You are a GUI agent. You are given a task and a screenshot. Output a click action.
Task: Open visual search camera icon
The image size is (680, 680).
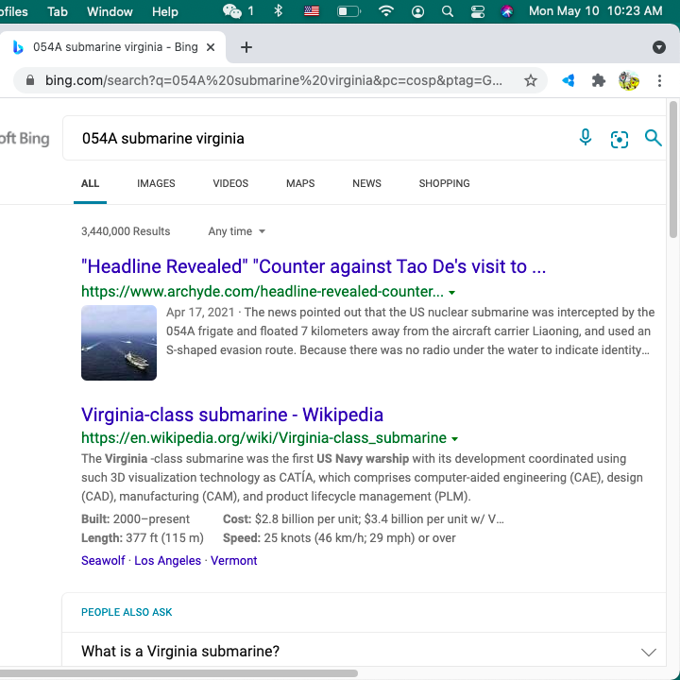tap(620, 139)
